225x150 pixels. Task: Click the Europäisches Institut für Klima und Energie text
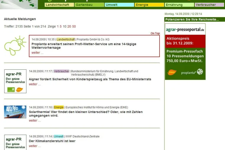coord(97,107)
